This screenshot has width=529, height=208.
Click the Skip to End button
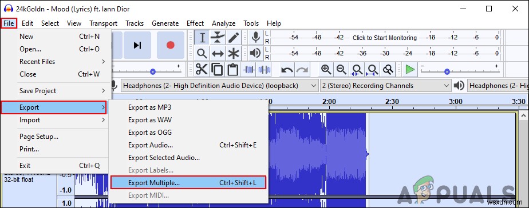(137, 45)
